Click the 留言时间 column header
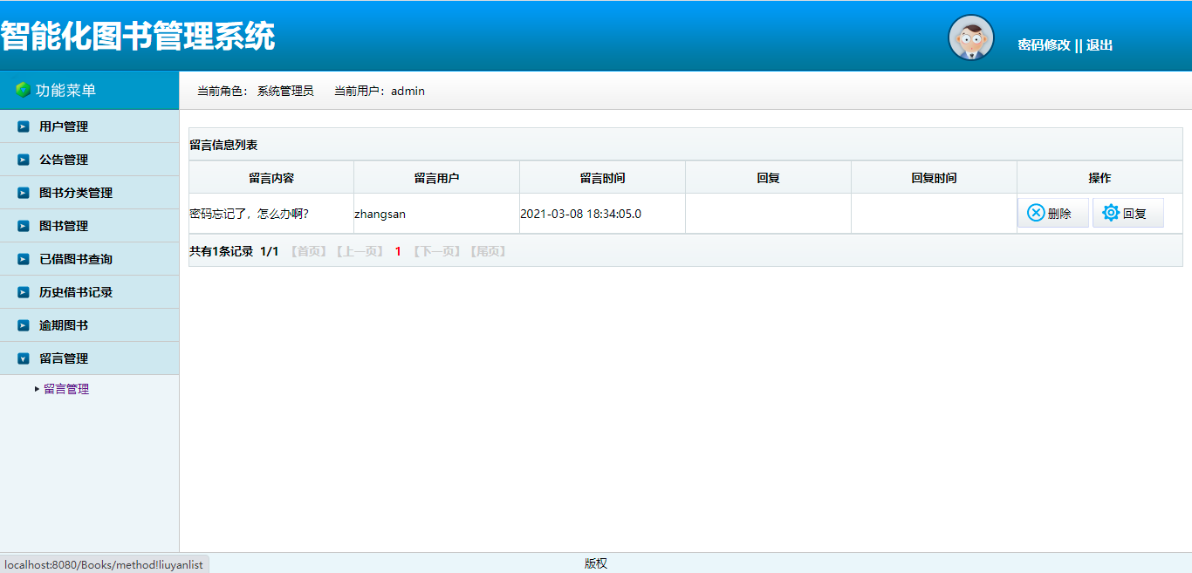 (x=602, y=178)
